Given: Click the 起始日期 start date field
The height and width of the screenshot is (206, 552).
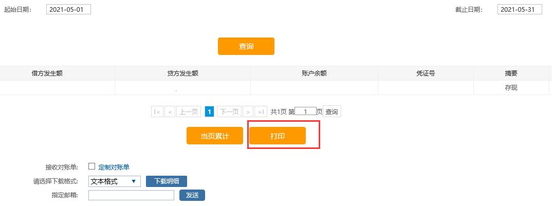Looking at the screenshot, I should click(x=68, y=10).
